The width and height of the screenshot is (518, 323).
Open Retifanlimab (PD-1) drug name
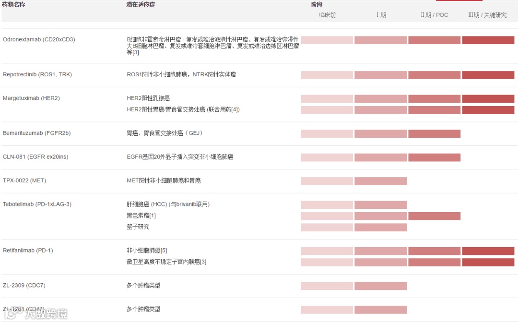[x=28, y=251]
